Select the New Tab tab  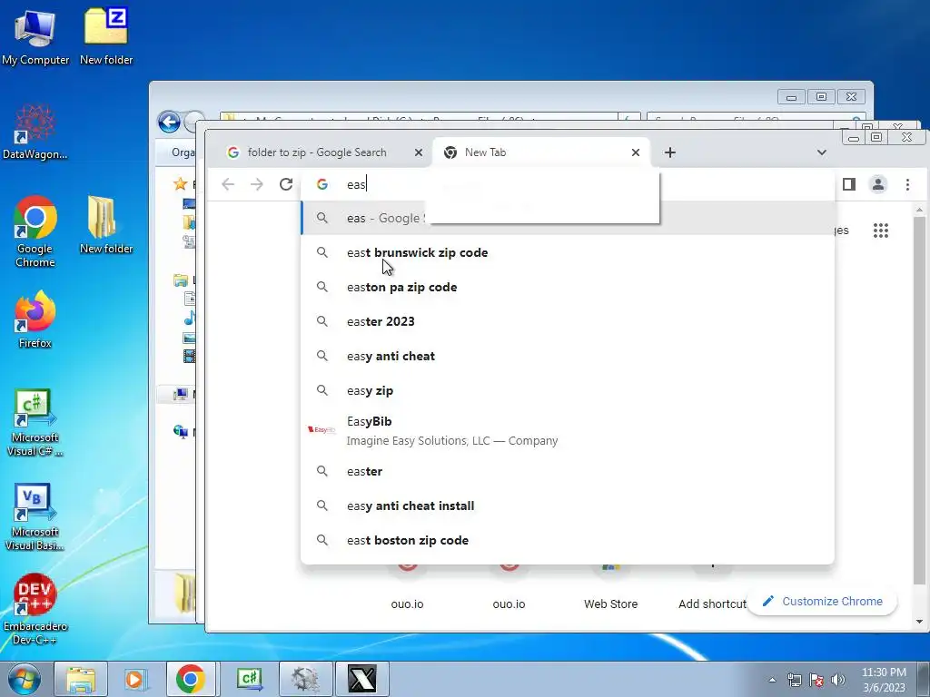pos(541,152)
